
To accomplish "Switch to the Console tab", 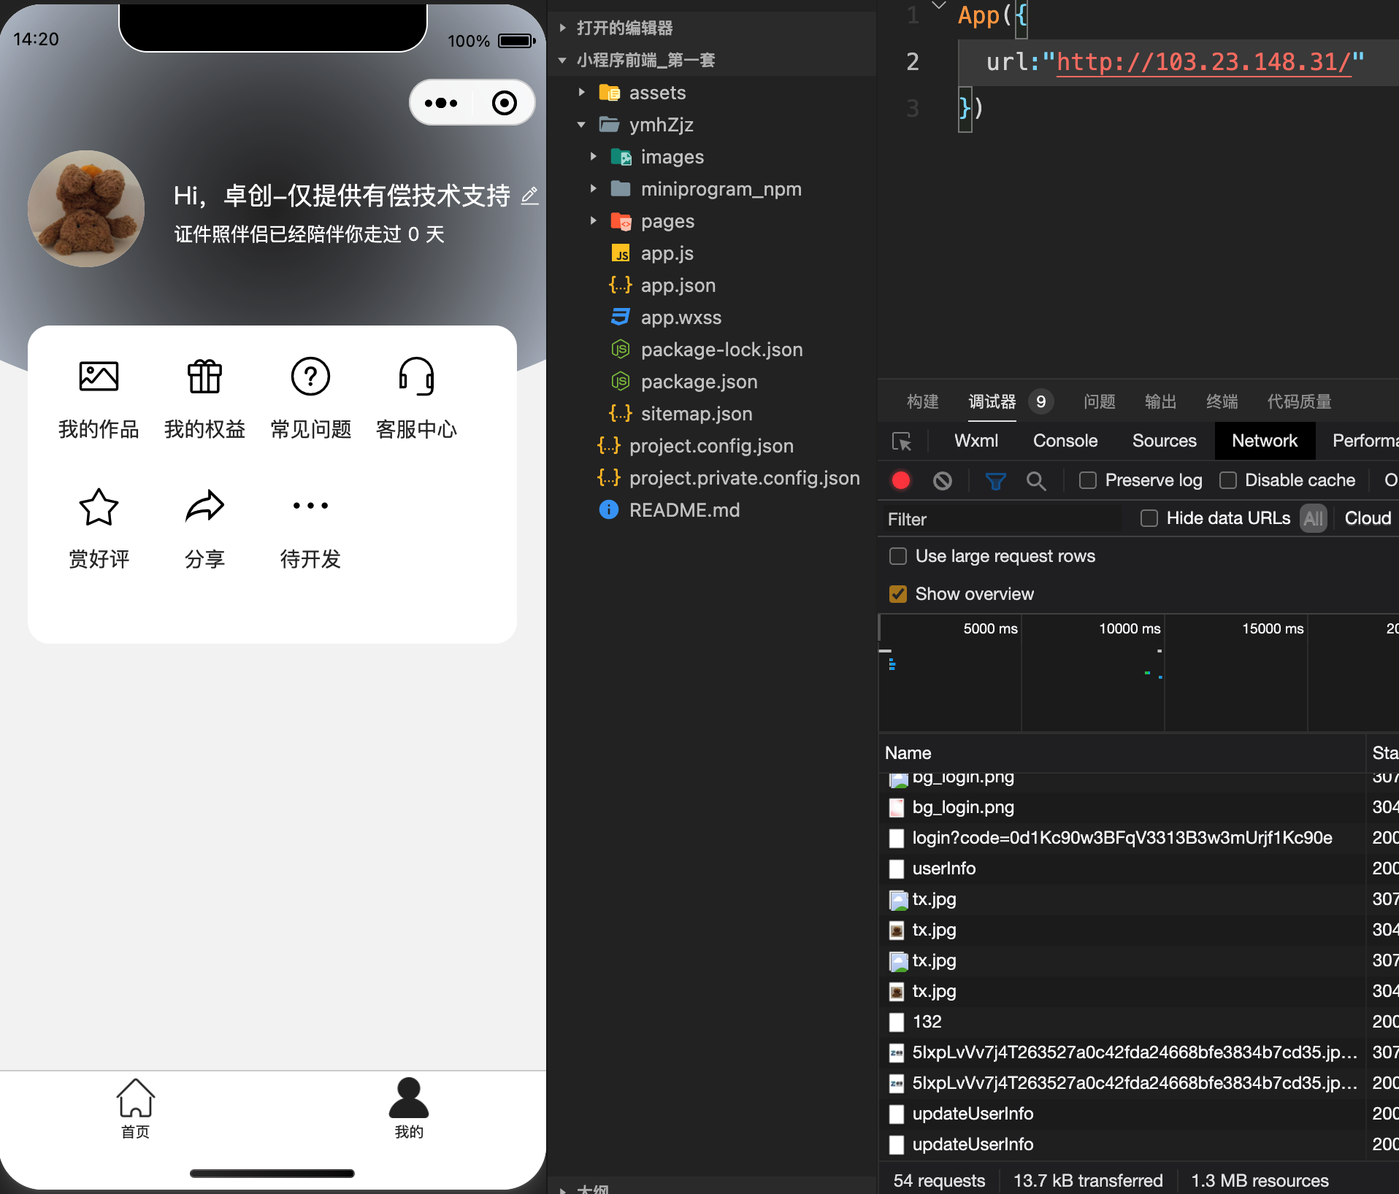I will pos(1065,441).
